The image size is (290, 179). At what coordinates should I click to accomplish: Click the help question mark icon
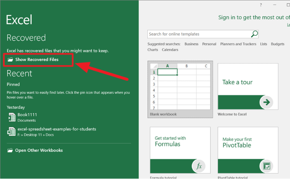point(261,5)
